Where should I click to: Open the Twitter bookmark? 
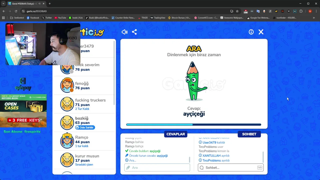pyautogui.click(x=47, y=18)
